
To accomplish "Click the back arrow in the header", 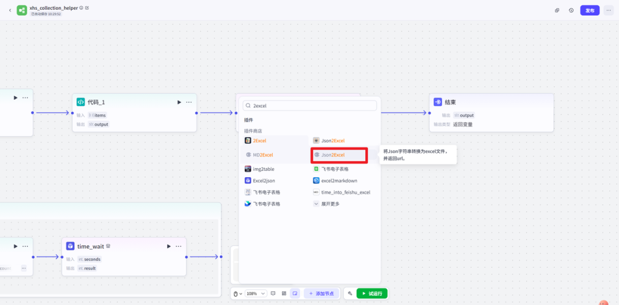I will click(10, 10).
